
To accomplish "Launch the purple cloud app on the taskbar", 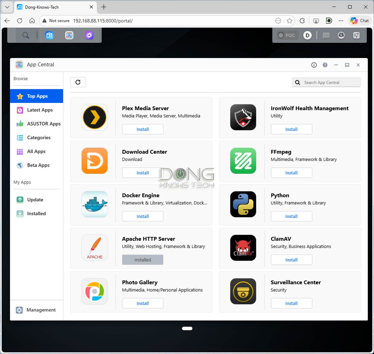I will 89,35.
